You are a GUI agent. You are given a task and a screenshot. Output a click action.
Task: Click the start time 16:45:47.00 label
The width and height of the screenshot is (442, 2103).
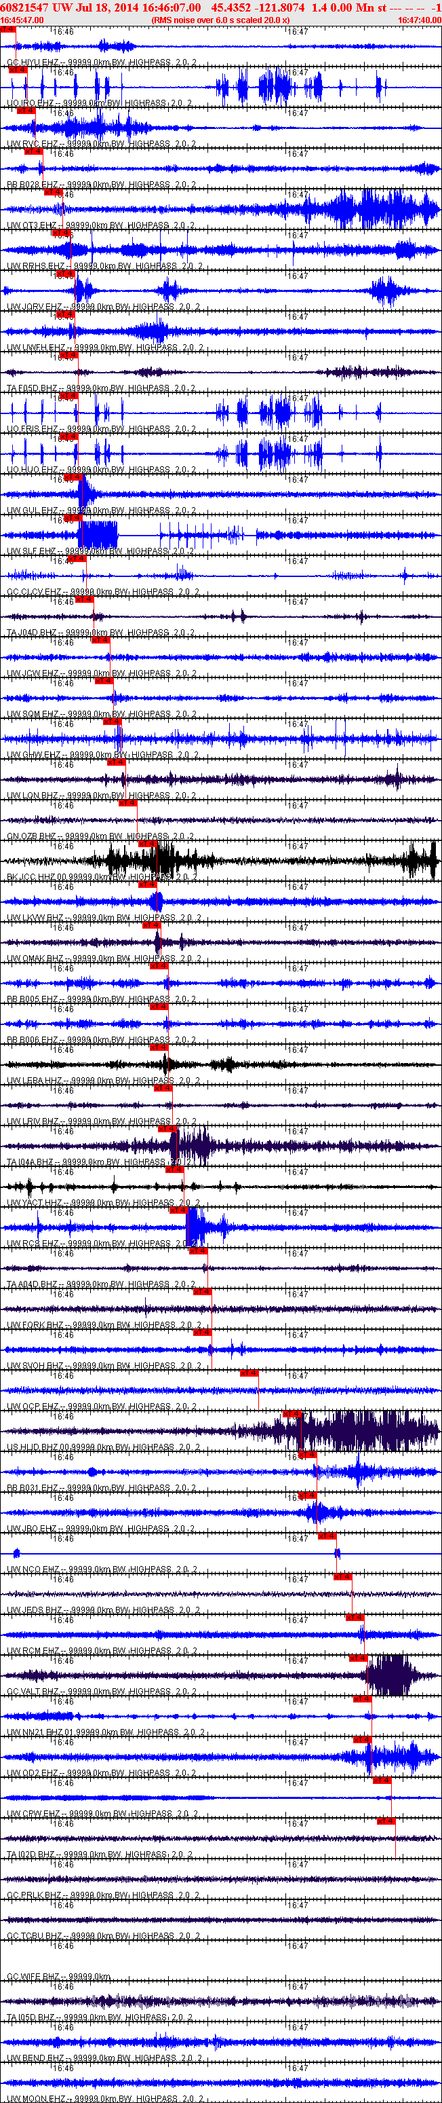pos(22,20)
